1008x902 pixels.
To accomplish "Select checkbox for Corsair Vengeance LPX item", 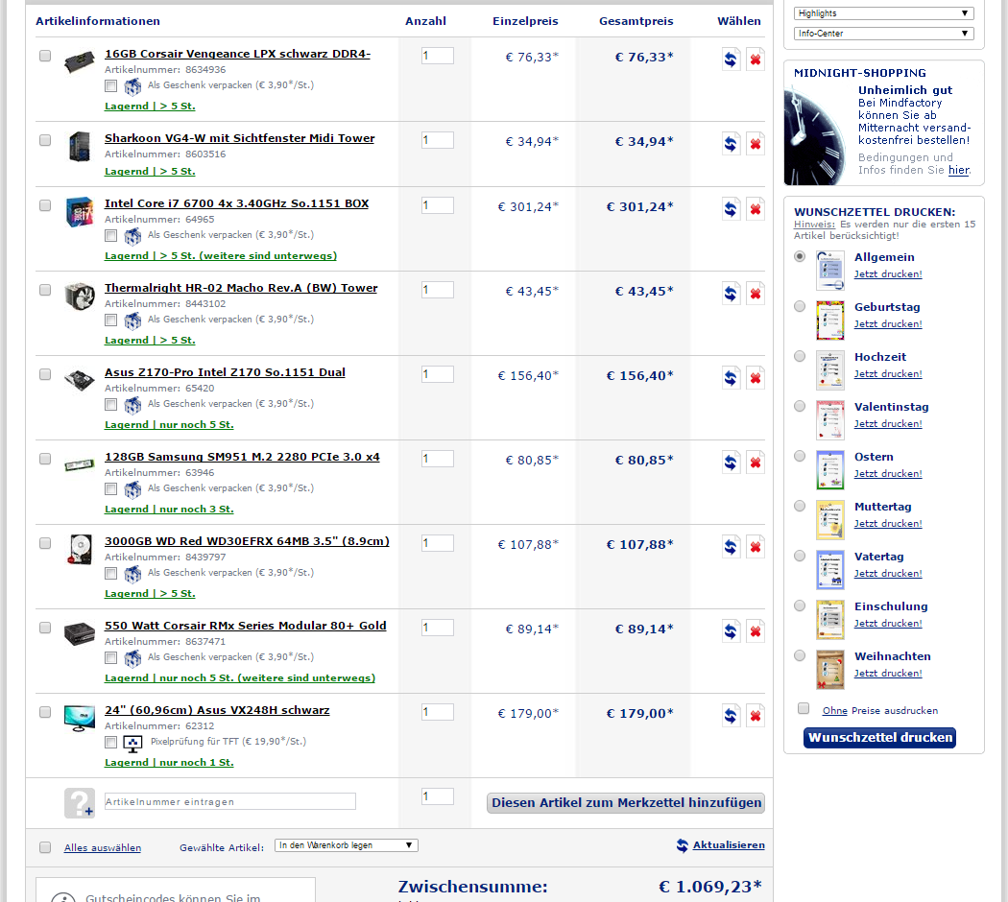I will (45, 56).
